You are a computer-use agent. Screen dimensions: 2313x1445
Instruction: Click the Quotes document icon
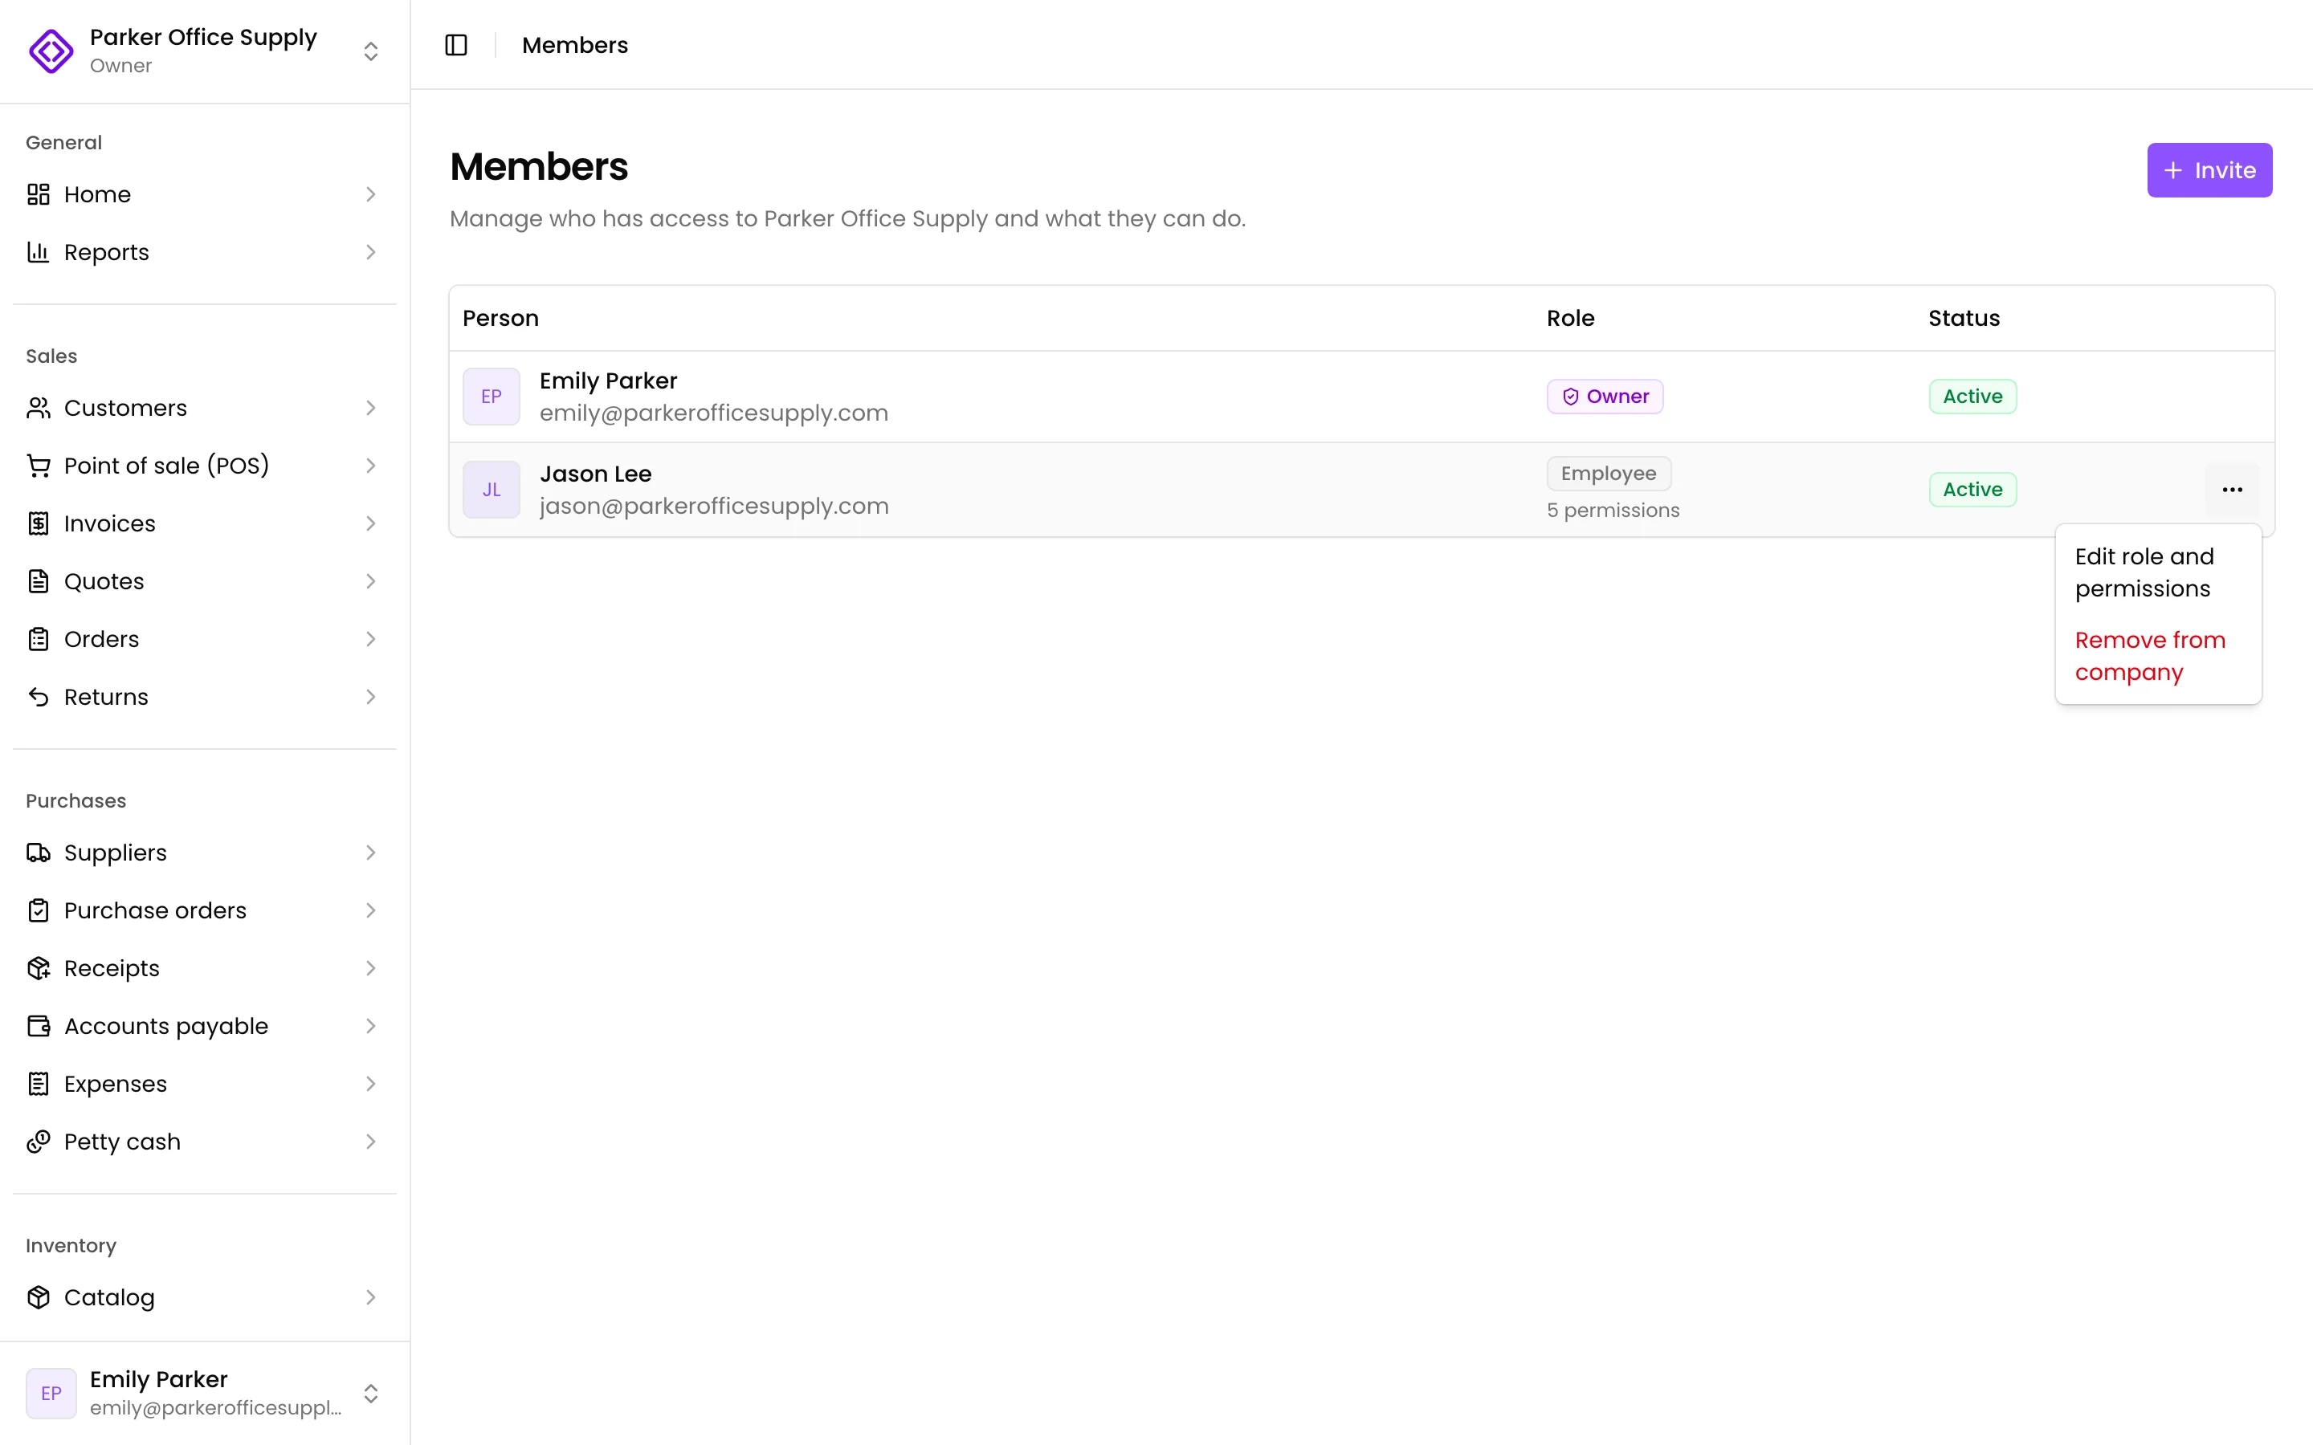click(39, 581)
